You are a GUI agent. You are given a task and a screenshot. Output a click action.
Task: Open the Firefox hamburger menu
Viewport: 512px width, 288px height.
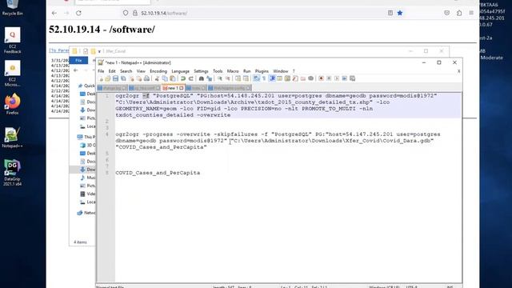[x=471, y=13]
